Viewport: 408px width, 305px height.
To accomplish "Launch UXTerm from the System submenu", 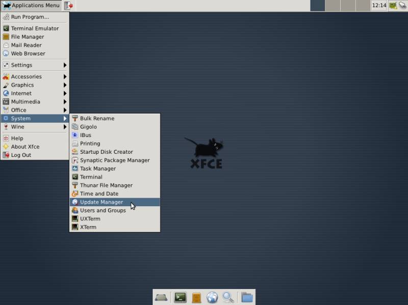I will 115,219.
